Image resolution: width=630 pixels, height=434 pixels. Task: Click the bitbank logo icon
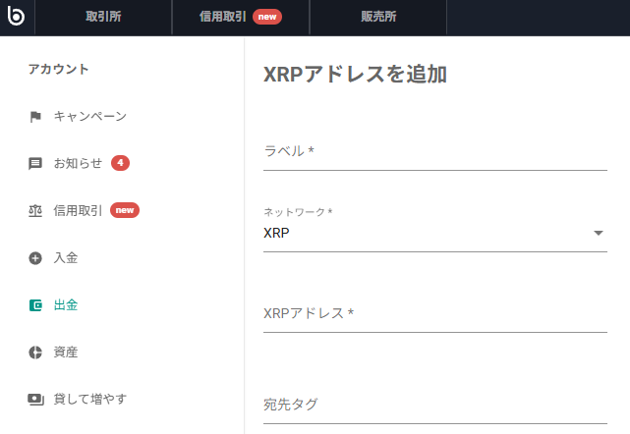click(16, 17)
